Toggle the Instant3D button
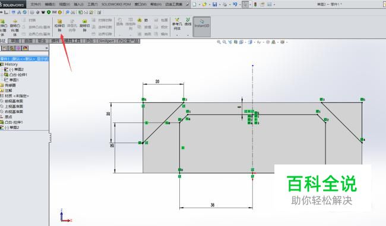This screenshot has height=226, width=386. [x=202, y=27]
